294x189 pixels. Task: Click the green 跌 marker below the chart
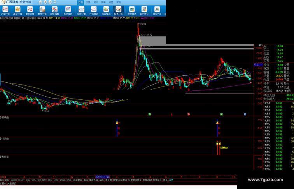click(149, 114)
